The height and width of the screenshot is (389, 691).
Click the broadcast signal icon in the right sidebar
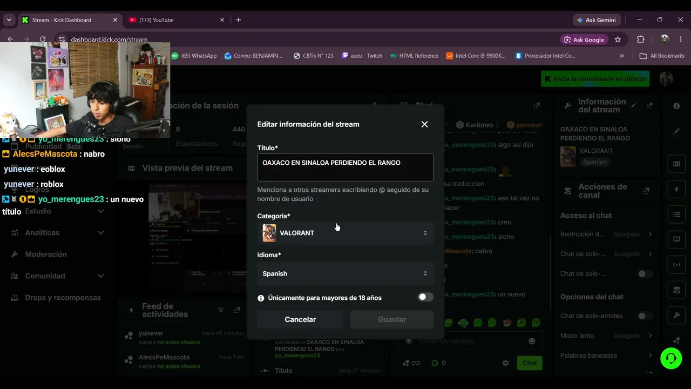coord(676,265)
